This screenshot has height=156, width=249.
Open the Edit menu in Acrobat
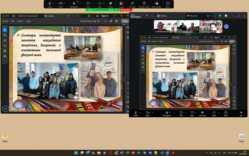click(12, 21)
